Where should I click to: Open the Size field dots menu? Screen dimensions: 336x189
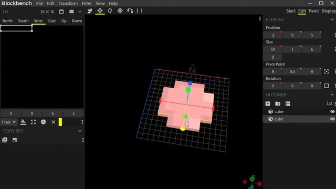tap(335, 49)
